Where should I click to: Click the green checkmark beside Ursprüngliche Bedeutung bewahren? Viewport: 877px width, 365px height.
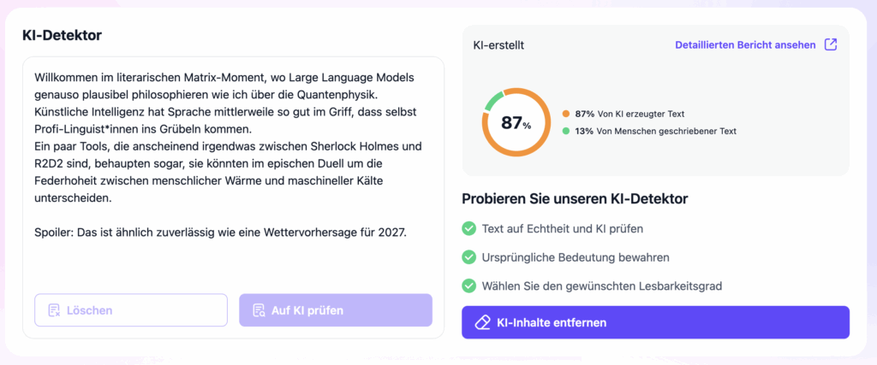click(468, 256)
